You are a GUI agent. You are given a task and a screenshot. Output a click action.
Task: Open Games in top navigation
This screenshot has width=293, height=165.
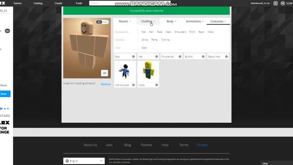pyautogui.click(x=17, y=3)
